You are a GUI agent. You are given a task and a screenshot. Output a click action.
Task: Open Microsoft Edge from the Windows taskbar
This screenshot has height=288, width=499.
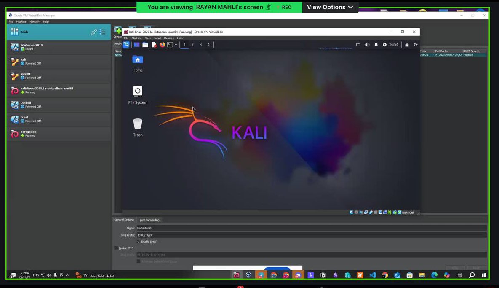(x=435, y=275)
